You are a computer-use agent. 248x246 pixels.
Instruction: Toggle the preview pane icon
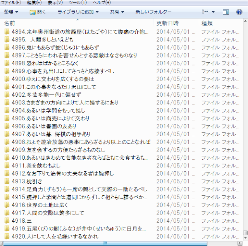coord(226,12)
